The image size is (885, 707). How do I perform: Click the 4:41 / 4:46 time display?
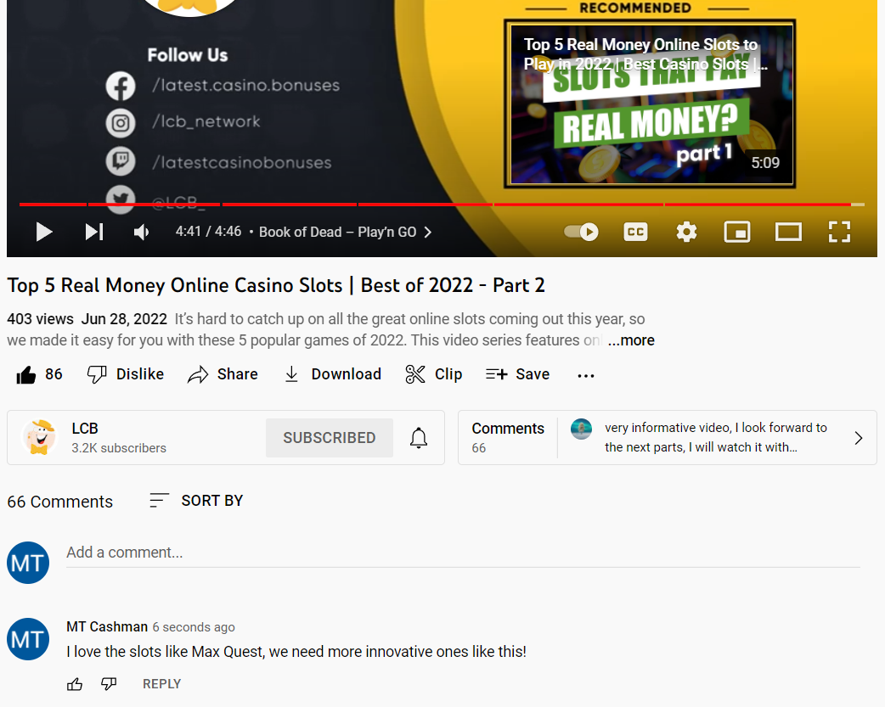[x=208, y=232]
